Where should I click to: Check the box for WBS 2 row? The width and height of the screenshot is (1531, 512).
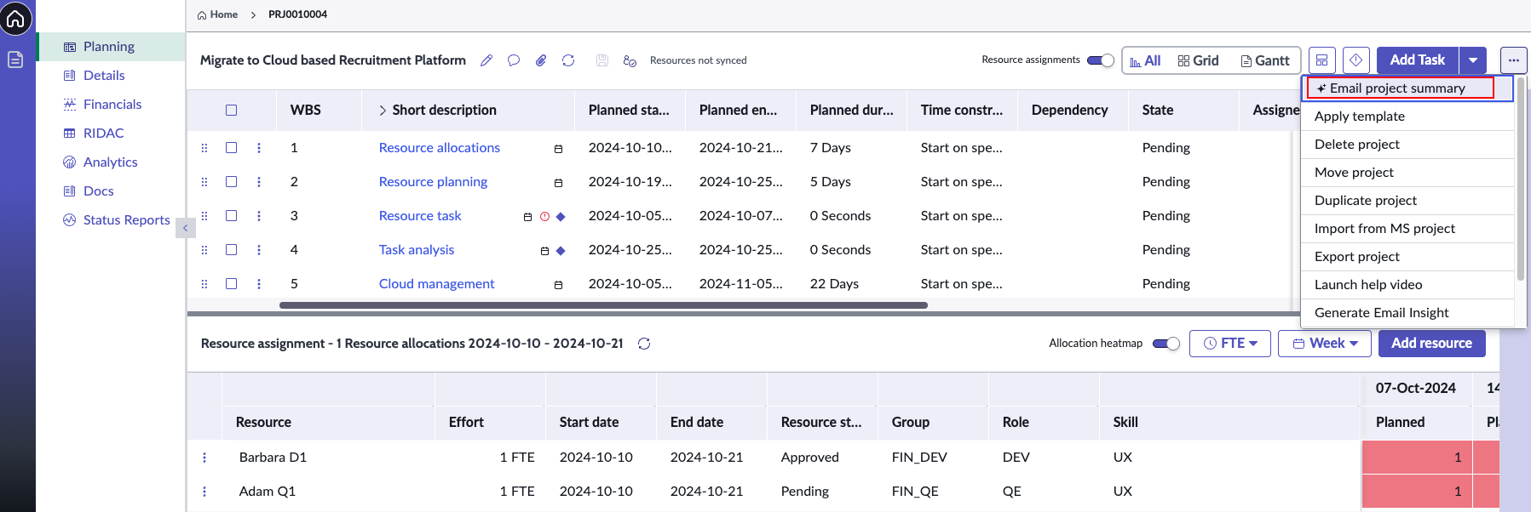click(231, 182)
